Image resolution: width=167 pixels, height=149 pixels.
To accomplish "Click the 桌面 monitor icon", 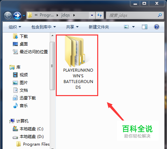I will point(15,44).
